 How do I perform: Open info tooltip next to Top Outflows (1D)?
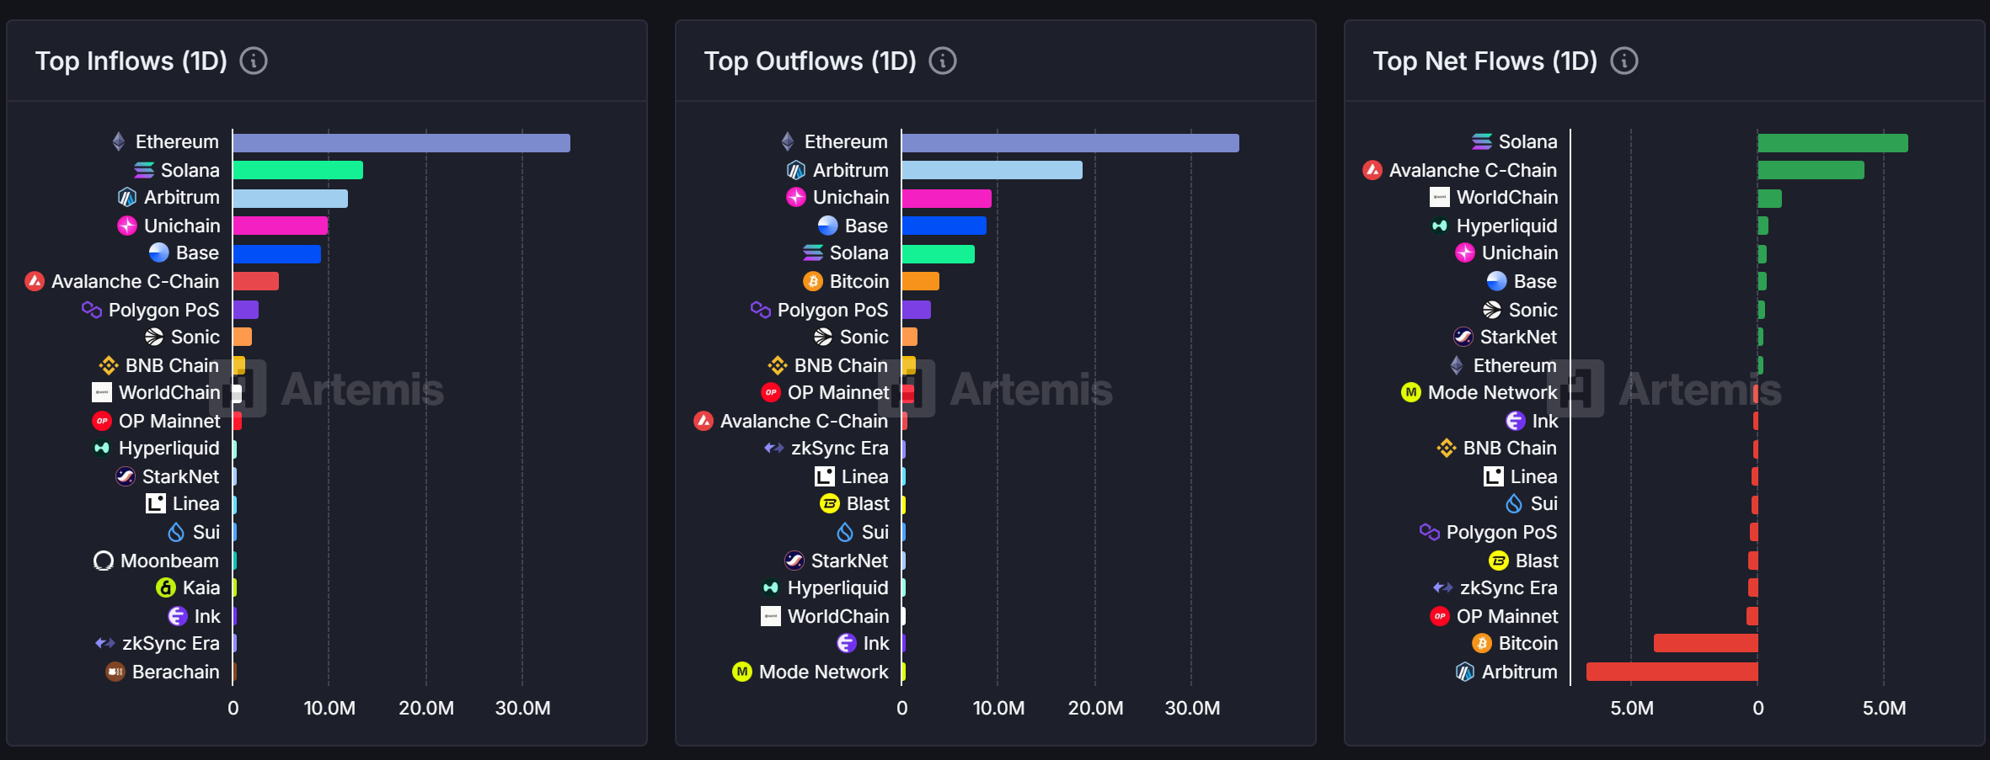[942, 61]
